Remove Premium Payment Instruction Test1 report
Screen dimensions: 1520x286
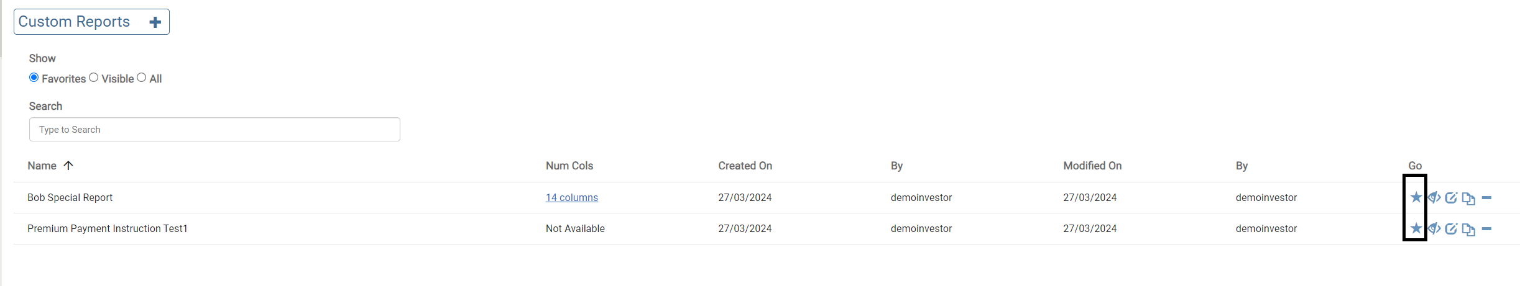(1486, 229)
